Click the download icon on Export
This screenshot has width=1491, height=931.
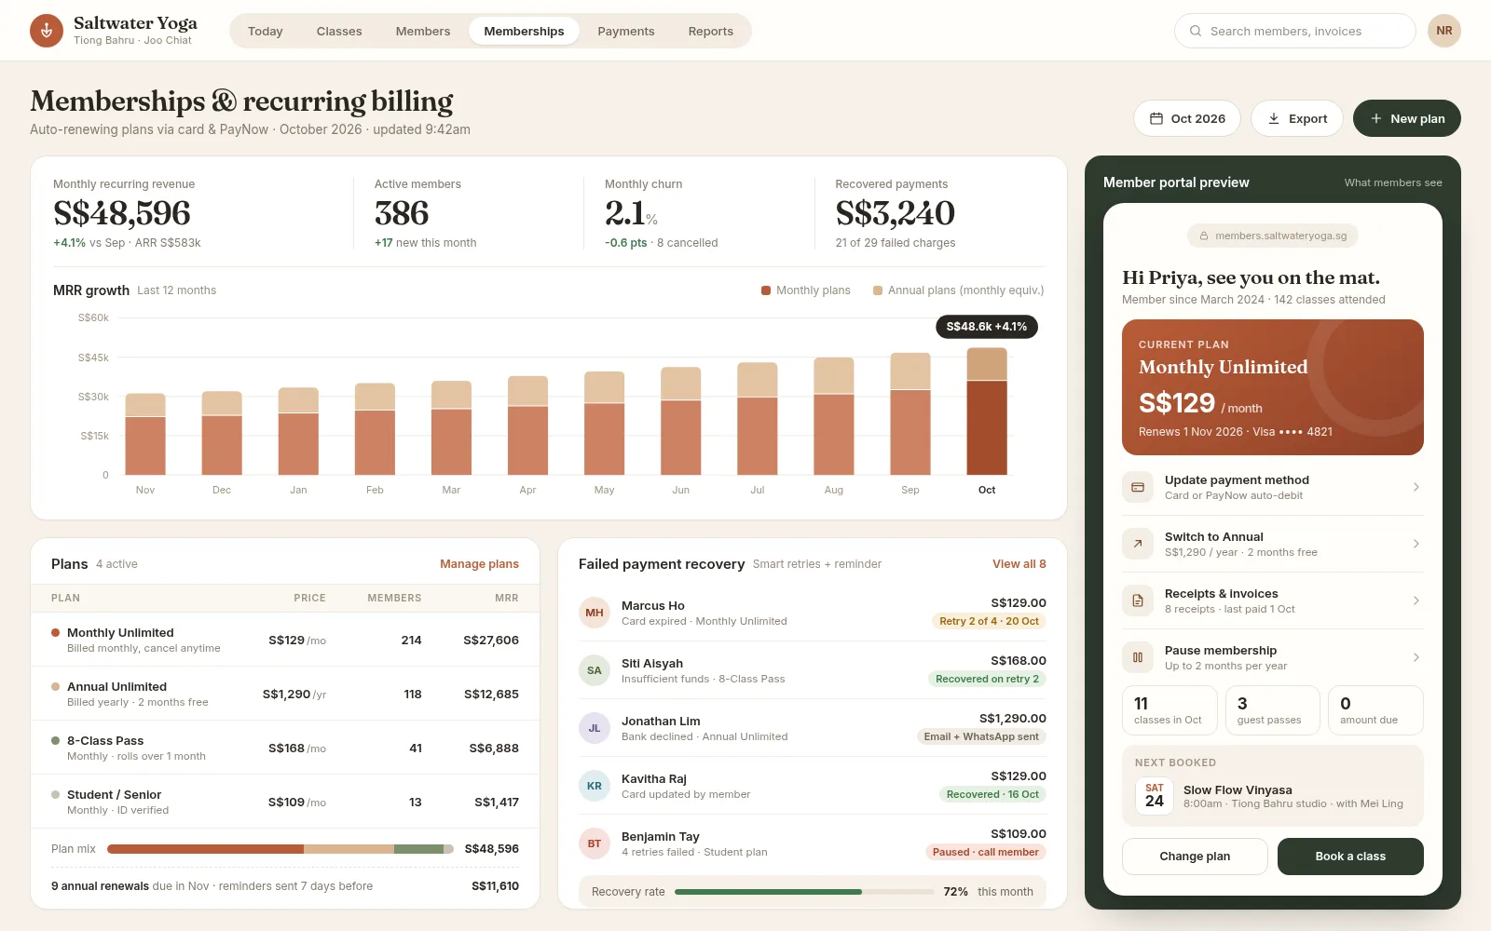1274,118
